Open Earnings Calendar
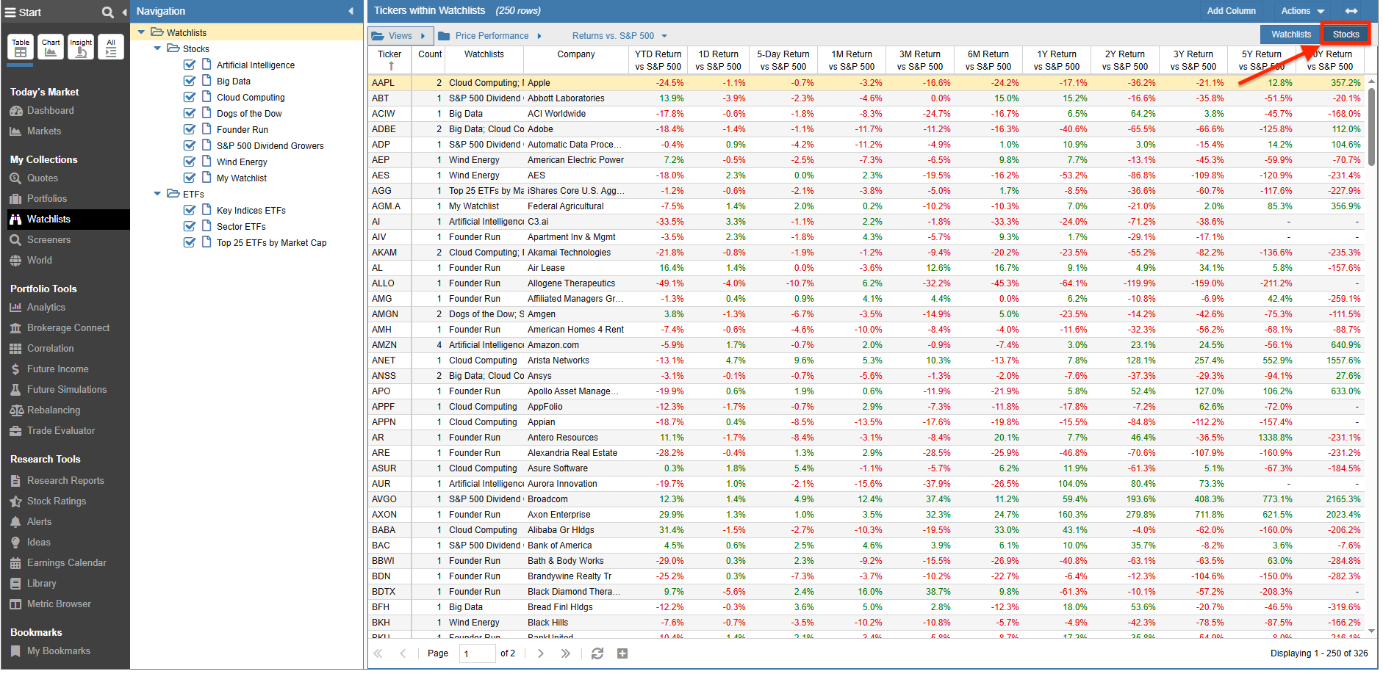Screen dimensions: 1383x674 click(66, 563)
